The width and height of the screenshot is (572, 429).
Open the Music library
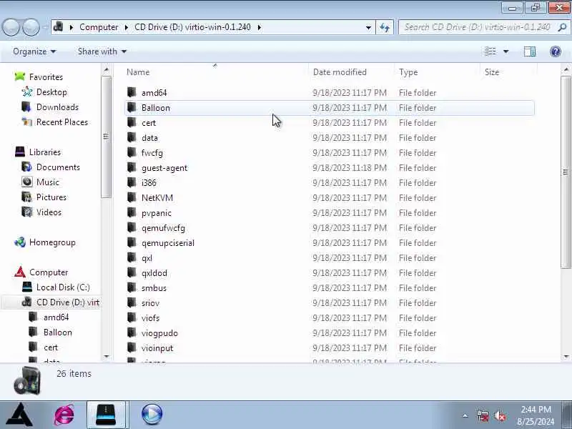coord(48,182)
